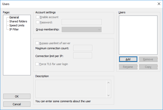Image resolution: width=163 pixels, height=110 pixels.
Task: Confirm with the OK button
Action: tap(17, 96)
